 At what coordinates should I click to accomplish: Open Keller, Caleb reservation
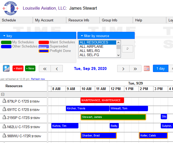[x=153, y=135]
